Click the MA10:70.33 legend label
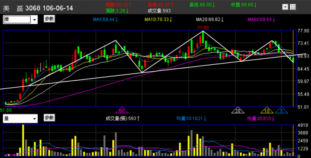The image size is (311, 158). tap(158, 19)
